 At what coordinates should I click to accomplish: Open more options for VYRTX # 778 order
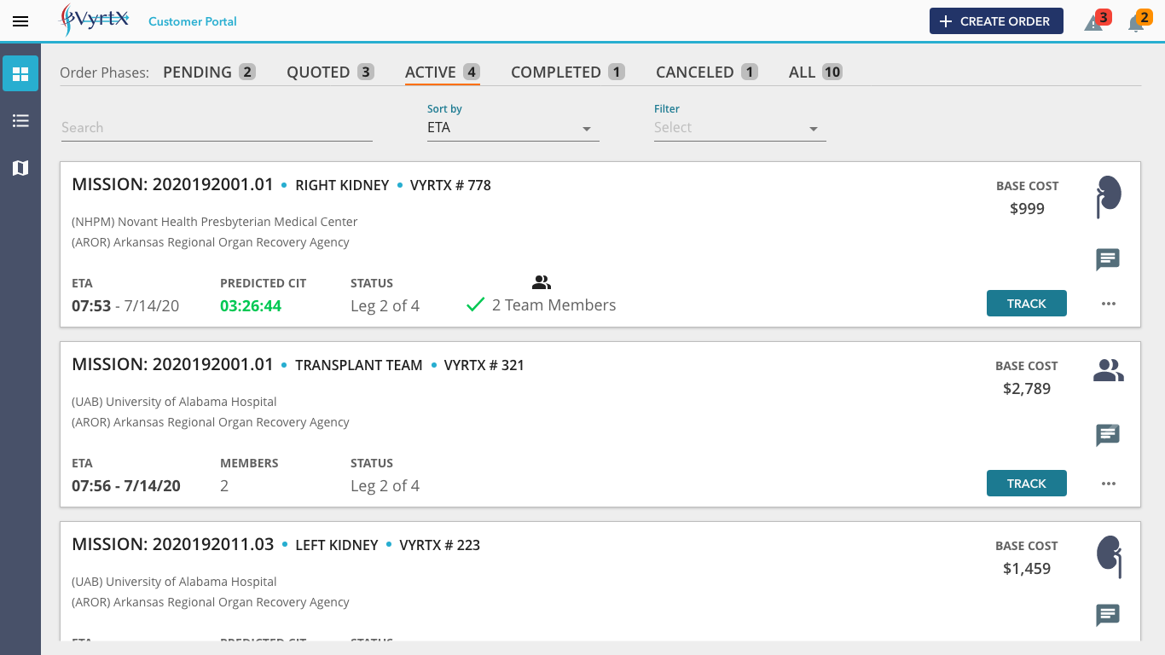[1109, 304]
